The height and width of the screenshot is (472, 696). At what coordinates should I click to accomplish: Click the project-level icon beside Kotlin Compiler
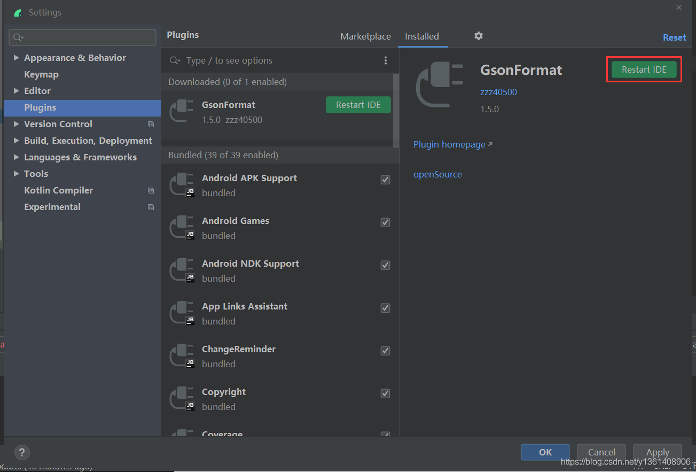click(151, 190)
